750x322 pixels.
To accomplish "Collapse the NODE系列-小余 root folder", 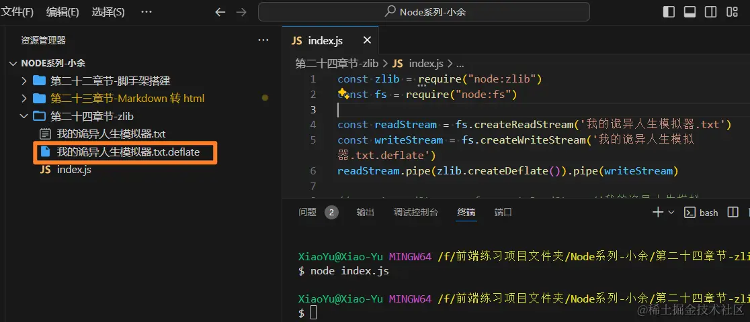I will point(12,63).
